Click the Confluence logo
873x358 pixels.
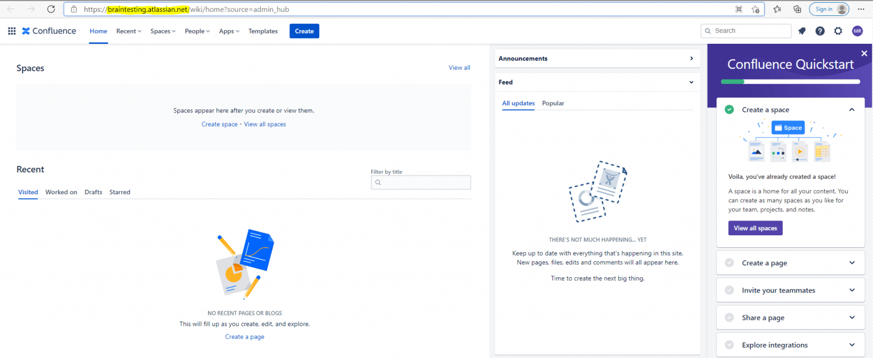pos(48,31)
